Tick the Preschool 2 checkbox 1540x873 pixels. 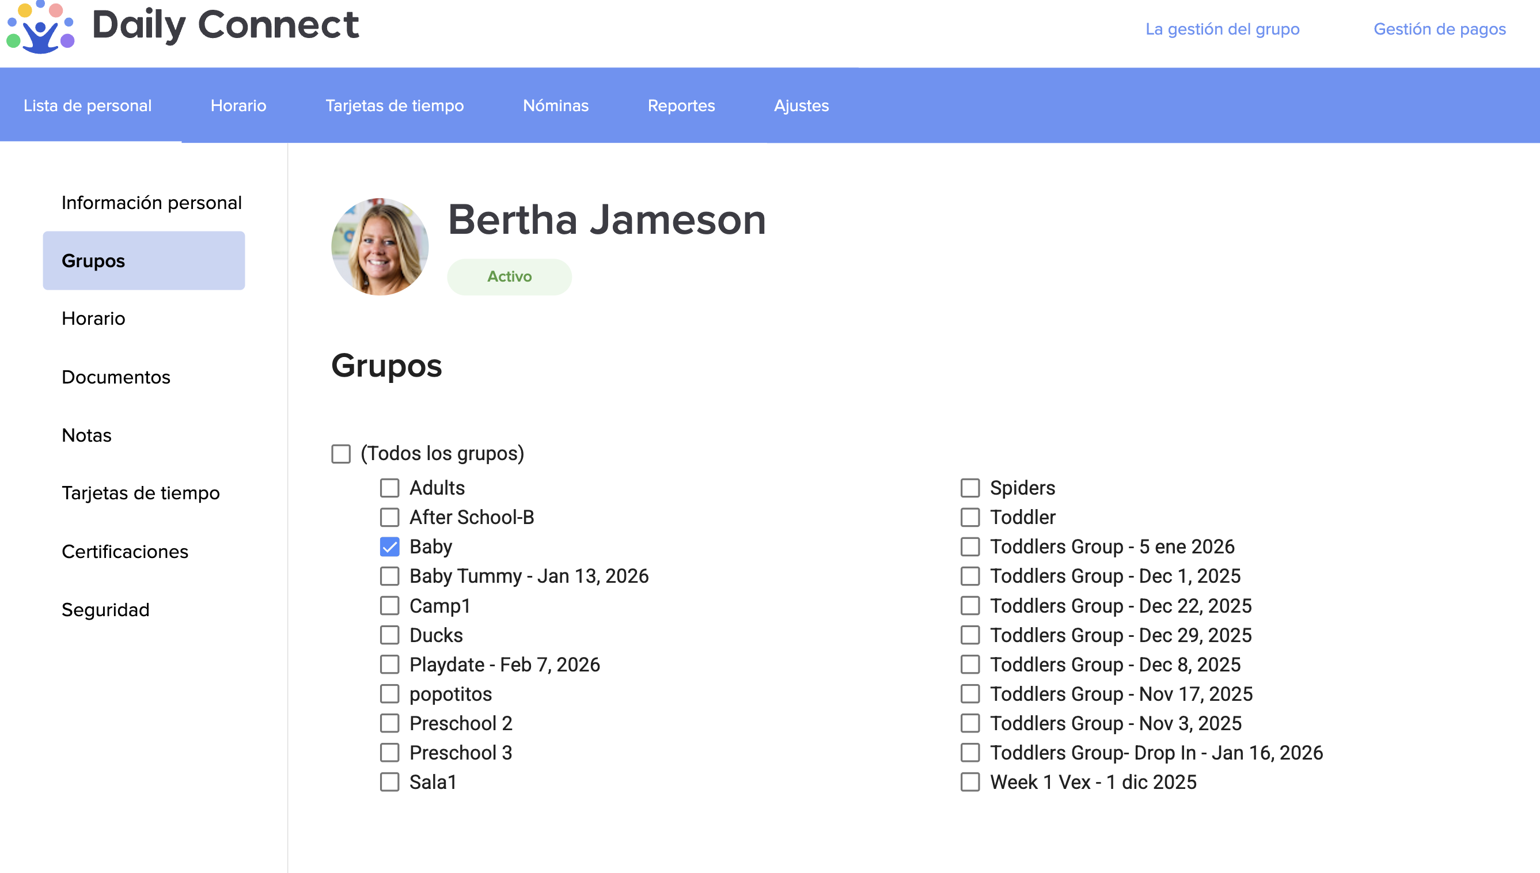coord(390,723)
